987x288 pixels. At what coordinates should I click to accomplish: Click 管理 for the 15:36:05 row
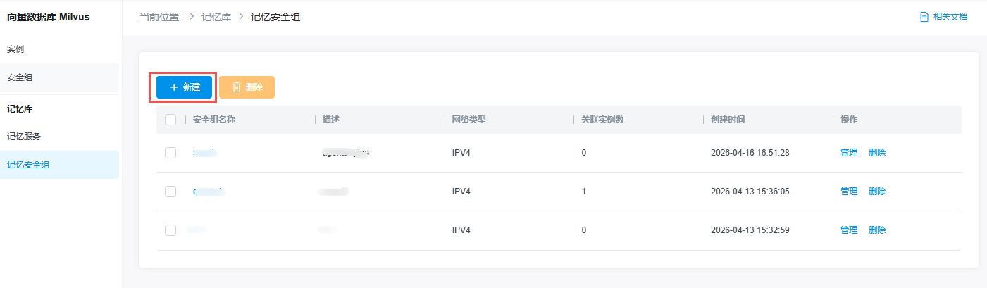click(x=849, y=192)
